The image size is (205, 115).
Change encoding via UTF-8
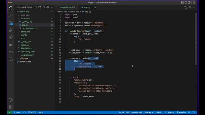[x=158, y=112]
